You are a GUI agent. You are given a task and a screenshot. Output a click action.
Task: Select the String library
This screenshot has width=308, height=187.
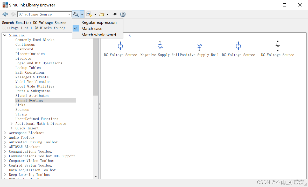coord(22,114)
